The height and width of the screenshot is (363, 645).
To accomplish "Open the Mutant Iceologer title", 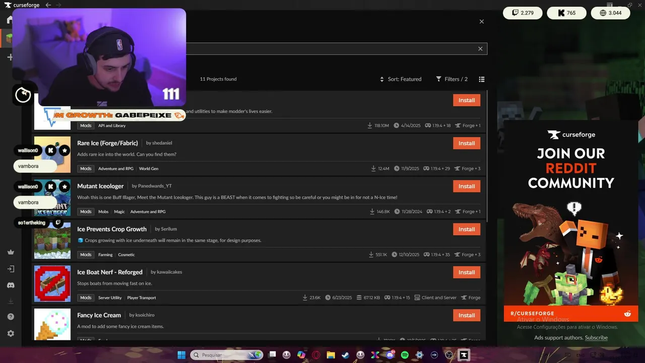I will [x=100, y=186].
